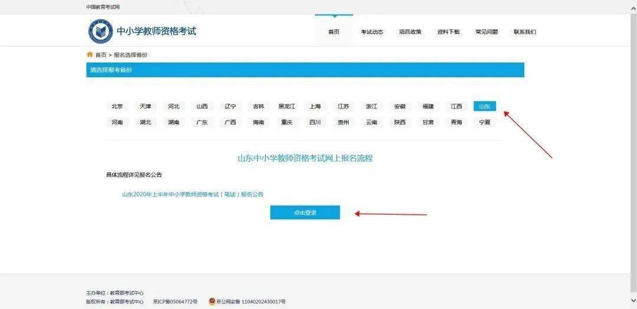The image size is (637, 309).
Task: Select province 江西
Action: coord(456,106)
